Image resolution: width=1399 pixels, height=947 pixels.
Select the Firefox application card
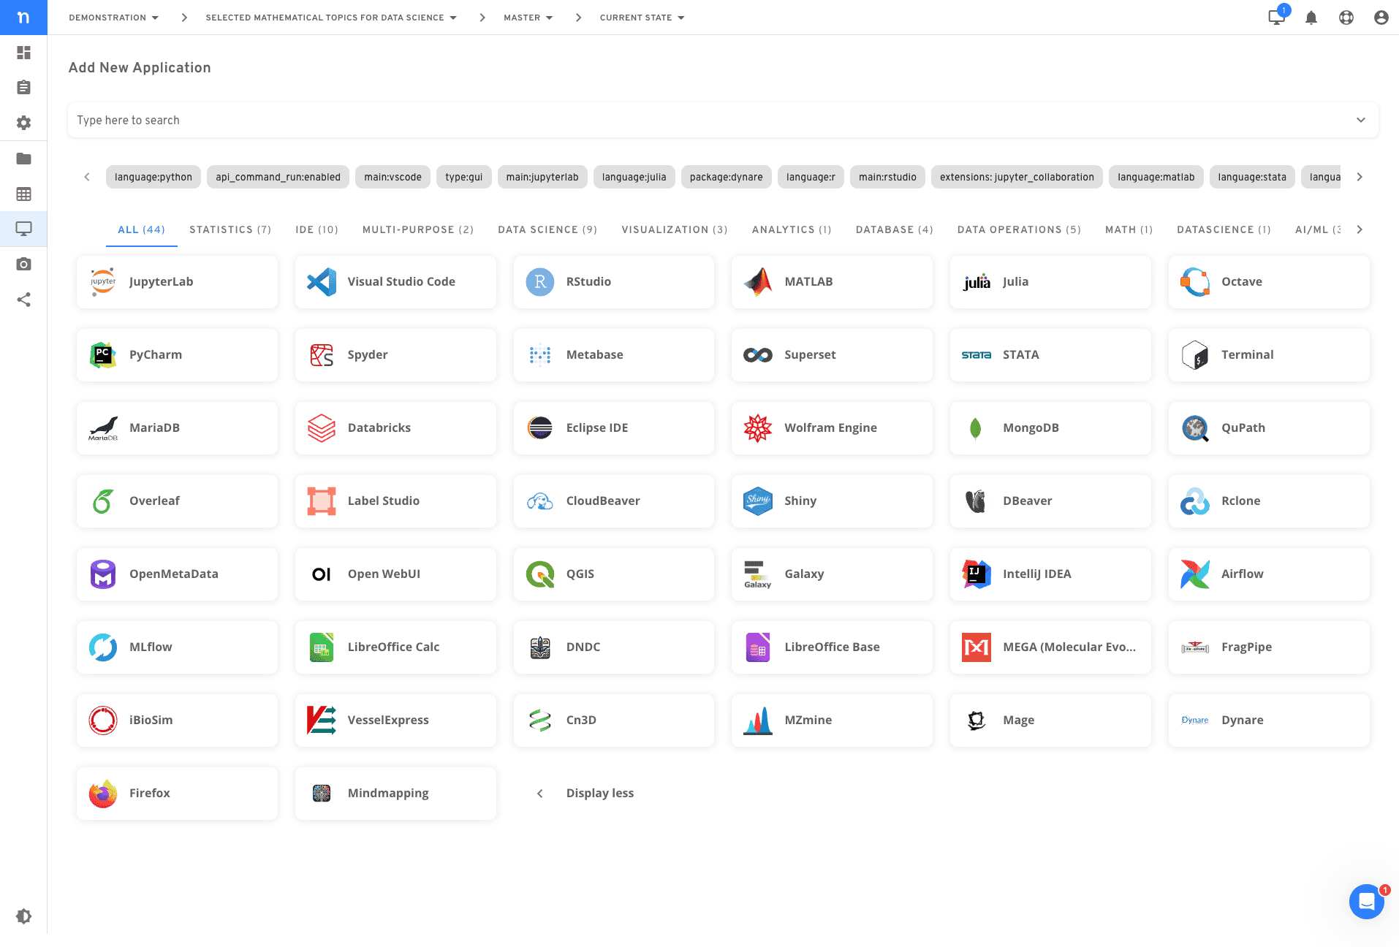[178, 793]
